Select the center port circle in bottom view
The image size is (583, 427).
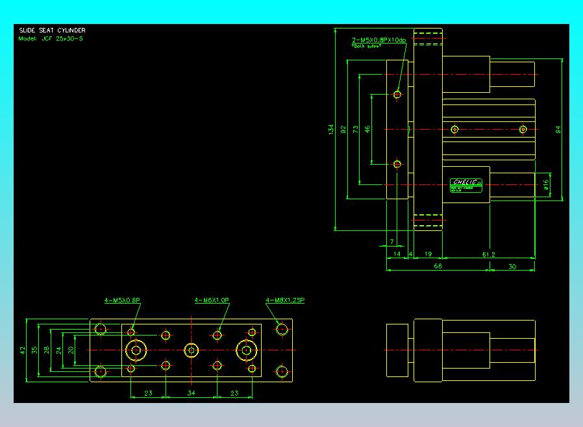pyautogui.click(x=192, y=350)
